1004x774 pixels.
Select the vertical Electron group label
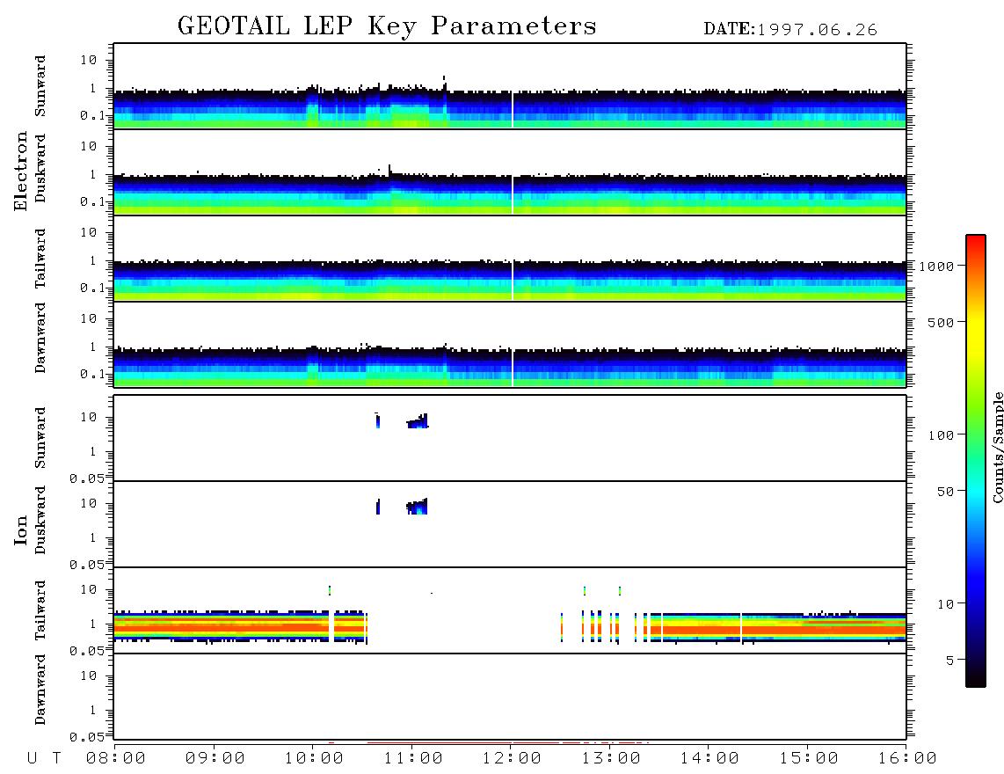click(x=20, y=171)
